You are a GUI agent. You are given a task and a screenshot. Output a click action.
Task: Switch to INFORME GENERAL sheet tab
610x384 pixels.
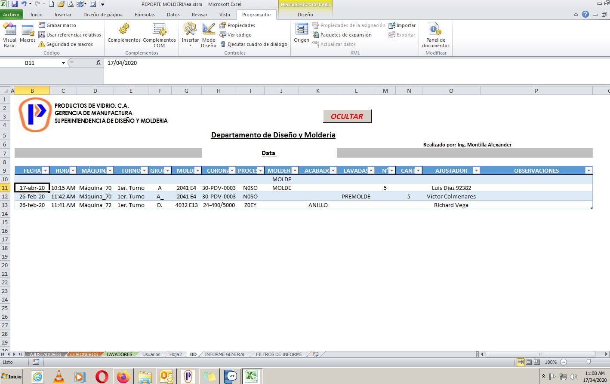point(225,354)
